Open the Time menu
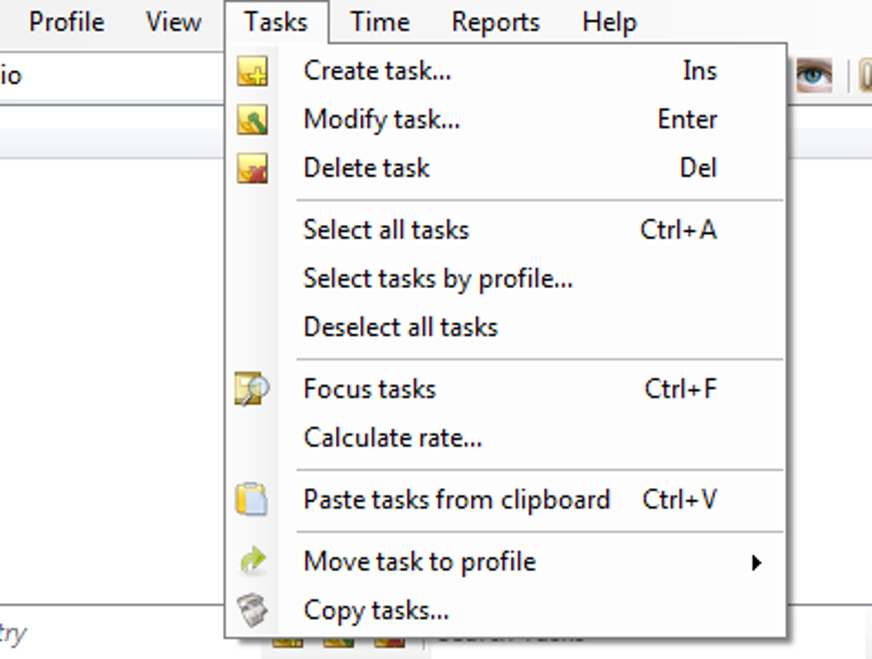This screenshot has height=659, width=872. click(380, 22)
